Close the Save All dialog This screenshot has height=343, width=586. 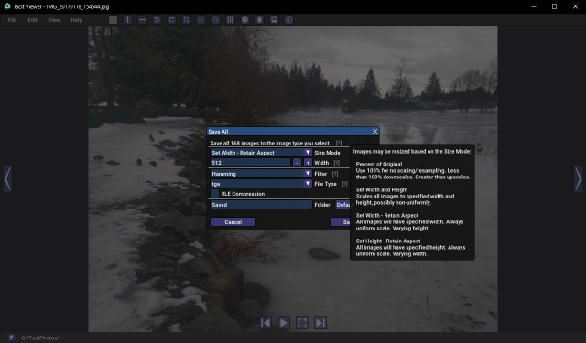(x=374, y=132)
